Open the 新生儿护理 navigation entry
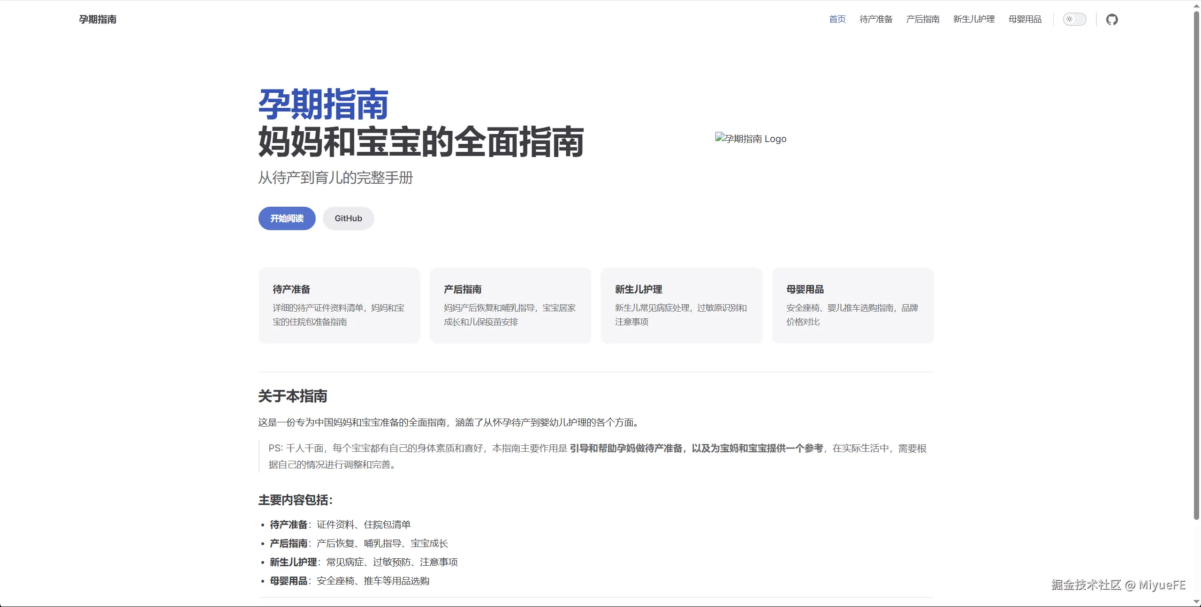This screenshot has width=1201, height=607. (973, 19)
